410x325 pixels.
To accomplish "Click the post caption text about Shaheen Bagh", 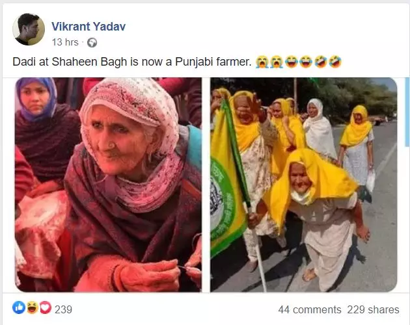I will 132,62.
